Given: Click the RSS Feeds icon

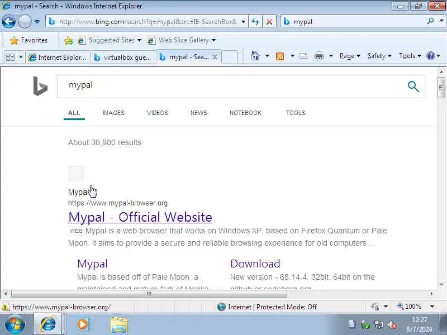Looking at the screenshot, I should click(x=280, y=56).
